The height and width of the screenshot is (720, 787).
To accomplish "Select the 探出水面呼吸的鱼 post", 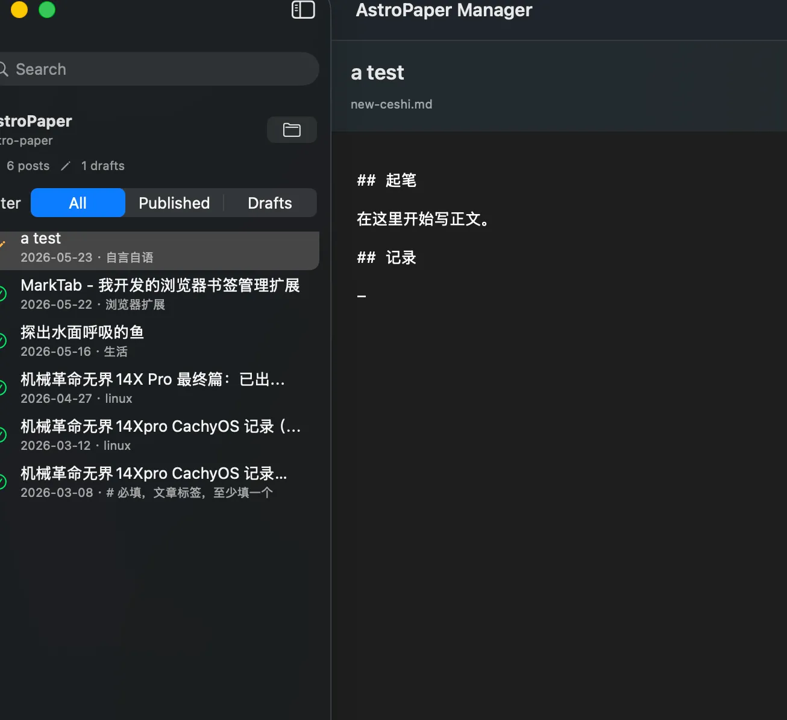I will click(158, 341).
